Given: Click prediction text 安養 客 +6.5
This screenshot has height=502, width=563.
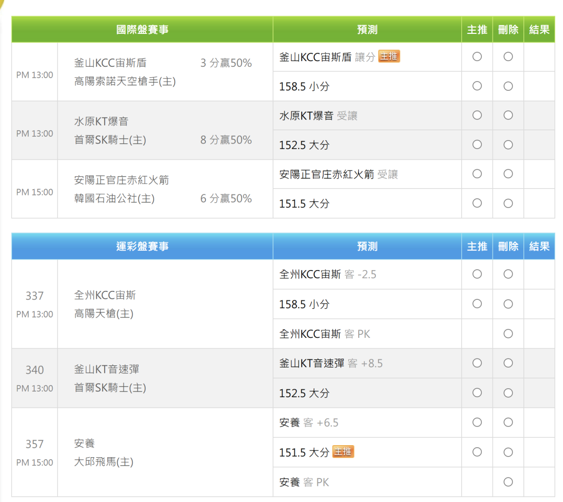Looking at the screenshot, I should point(309,423).
